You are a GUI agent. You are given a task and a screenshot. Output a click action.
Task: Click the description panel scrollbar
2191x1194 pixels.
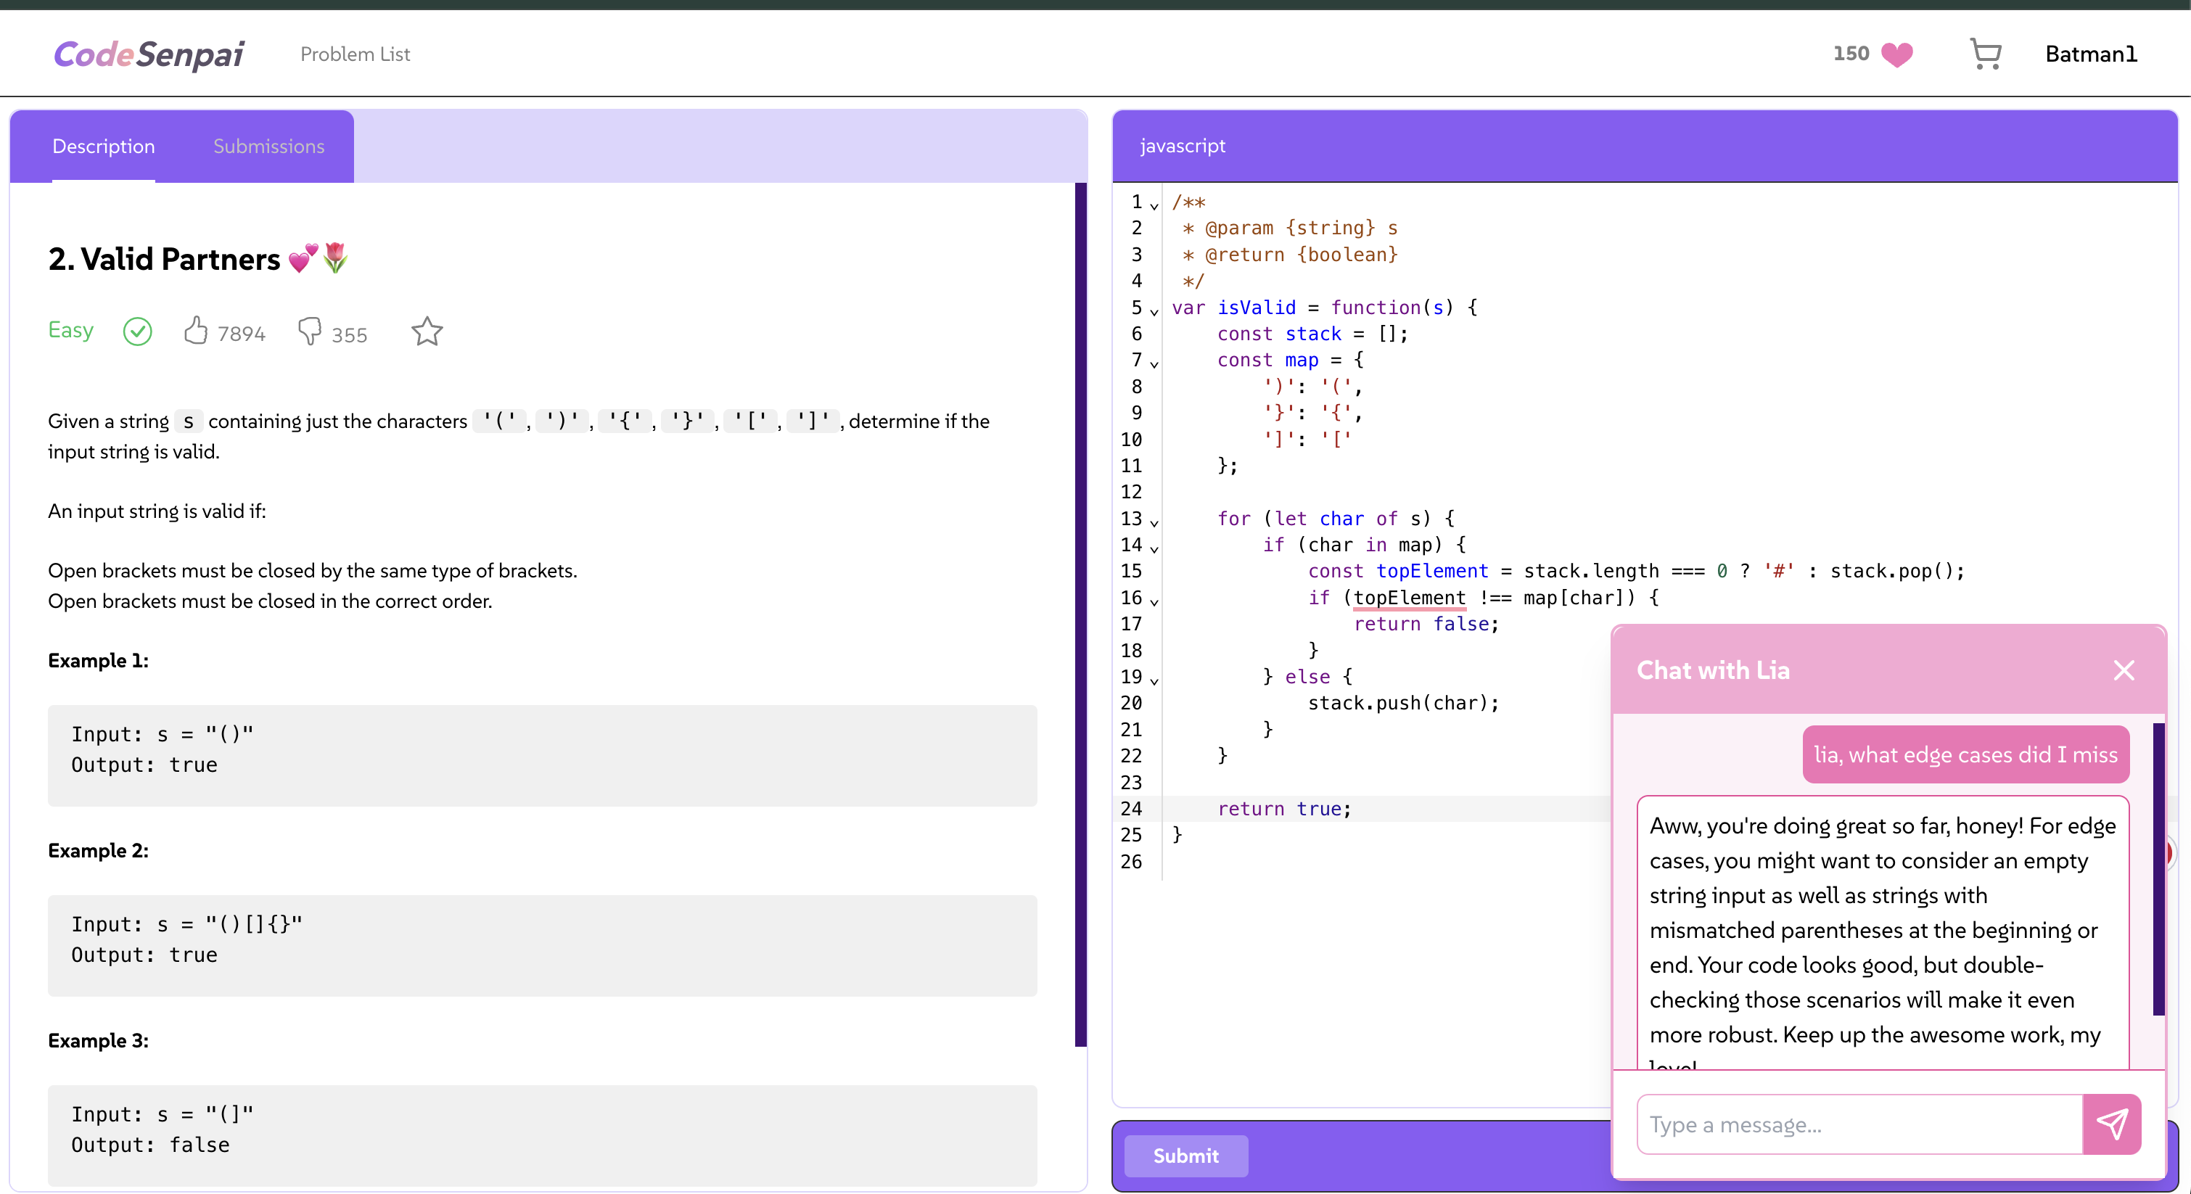[1080, 612]
